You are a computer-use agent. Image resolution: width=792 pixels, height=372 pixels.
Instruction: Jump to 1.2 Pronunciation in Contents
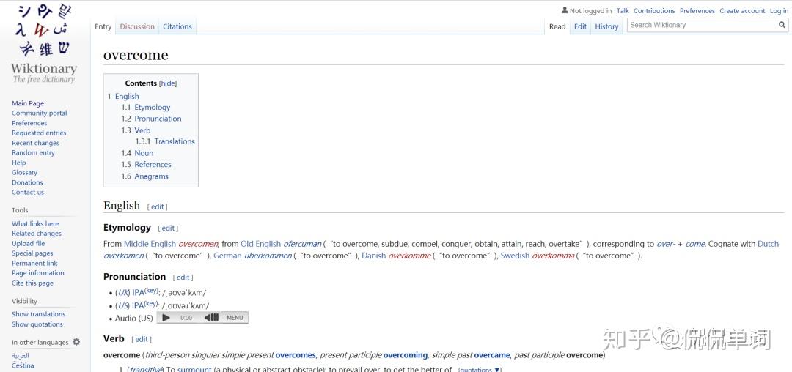pyautogui.click(x=151, y=119)
